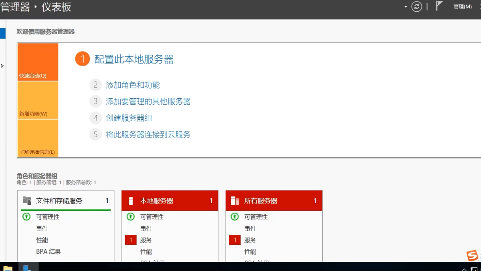
Task: Click the orange step 1 circle
Action: click(83, 59)
